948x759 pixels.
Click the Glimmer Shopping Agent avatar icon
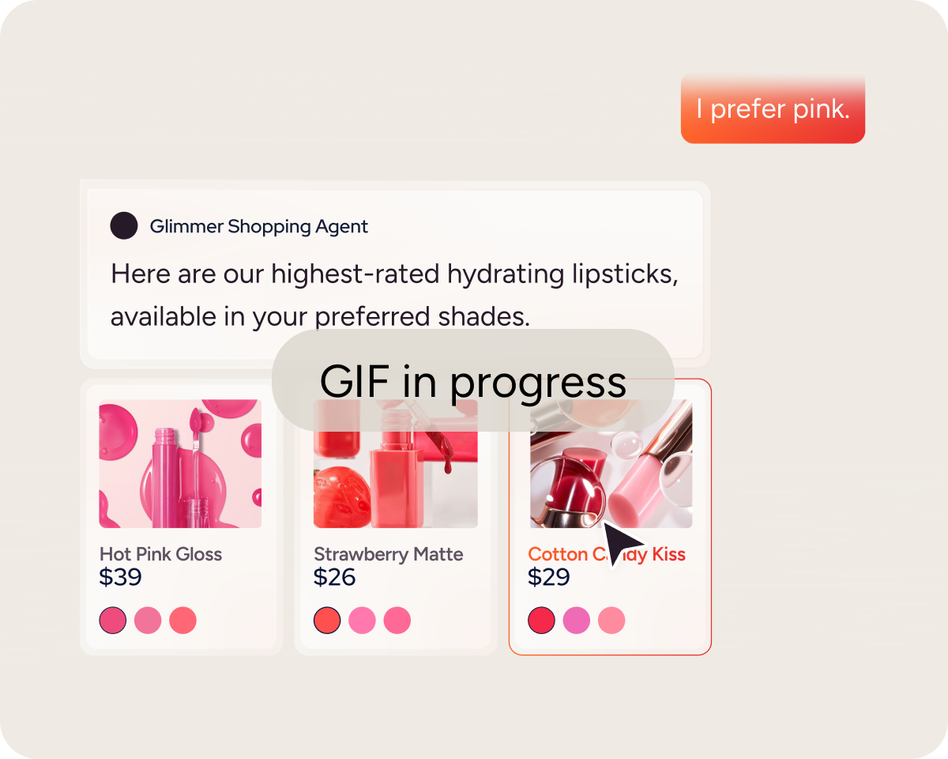[x=124, y=226]
